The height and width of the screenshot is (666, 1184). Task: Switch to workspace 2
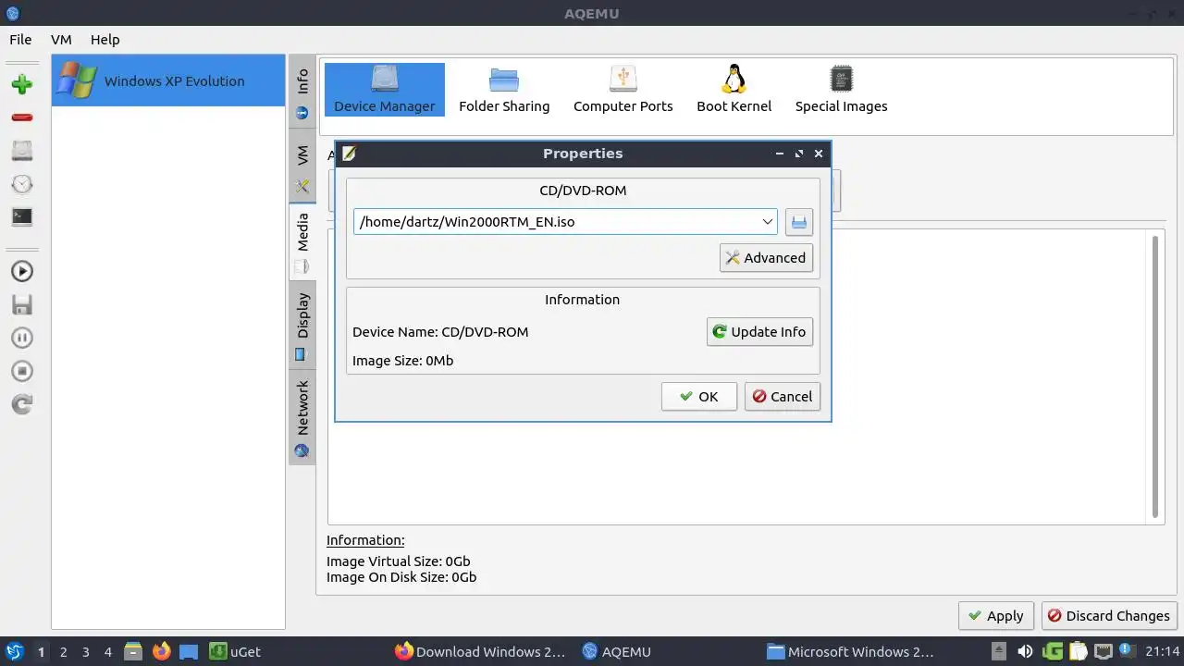(x=63, y=652)
